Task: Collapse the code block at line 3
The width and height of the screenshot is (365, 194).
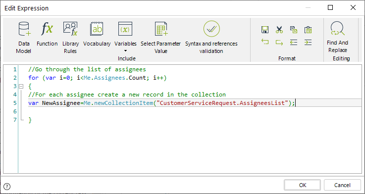Action: (x=21, y=86)
